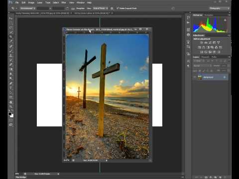Toggle the Delete Cropped Pixels checkbox
This screenshot has width=239, height=179.
pos(118,8)
